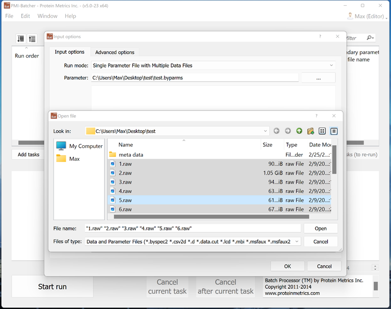Image resolution: width=391 pixels, height=309 pixels.
Task: Click the move tasks up icon
Action: click(32, 39)
